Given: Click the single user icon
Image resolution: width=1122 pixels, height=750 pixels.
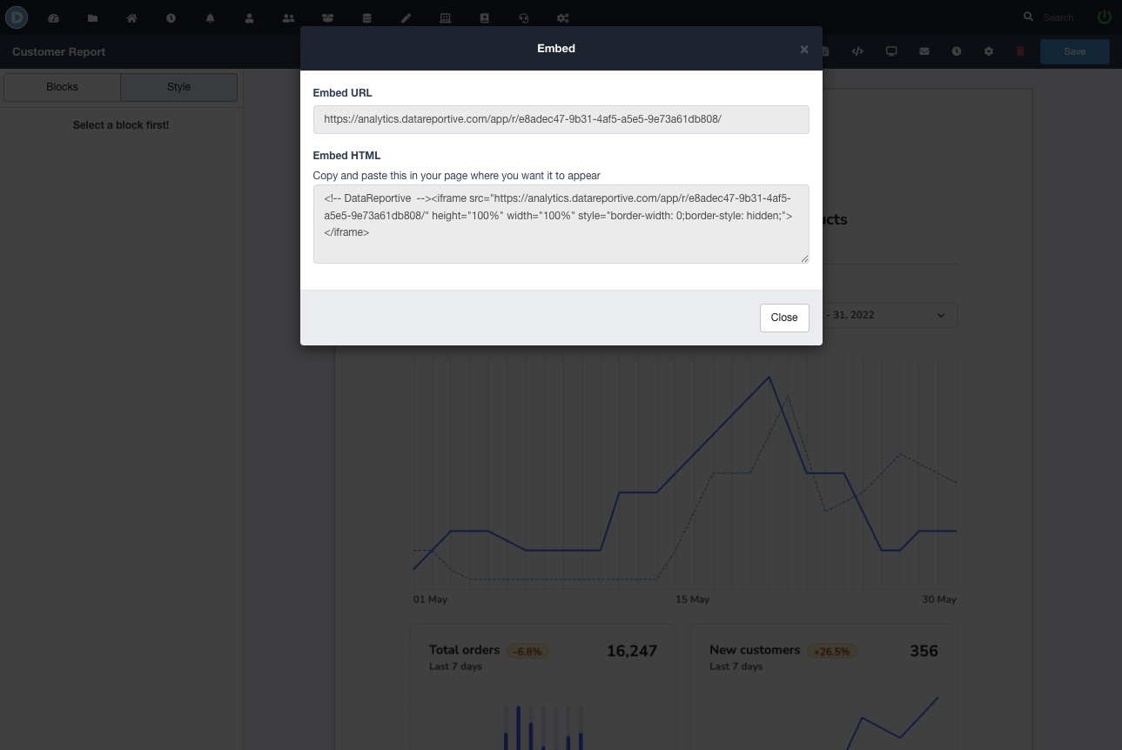Looking at the screenshot, I should pyautogui.click(x=249, y=17).
